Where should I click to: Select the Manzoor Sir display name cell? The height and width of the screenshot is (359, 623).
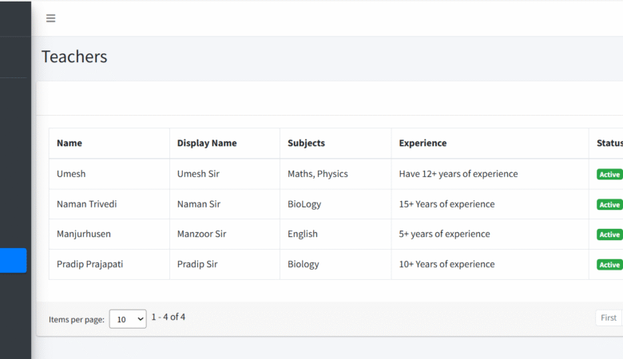click(202, 235)
